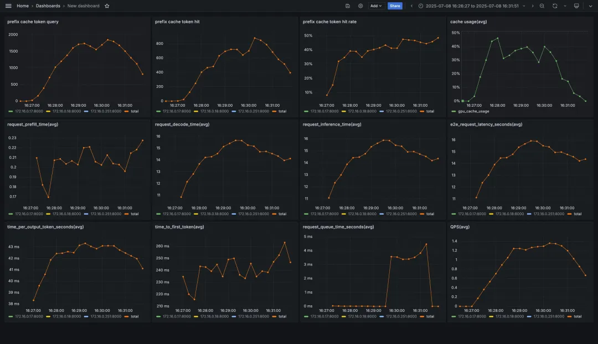Viewport: 598px width, 344px height.
Task: Open the time range picker dropdown
Action: 472,6
